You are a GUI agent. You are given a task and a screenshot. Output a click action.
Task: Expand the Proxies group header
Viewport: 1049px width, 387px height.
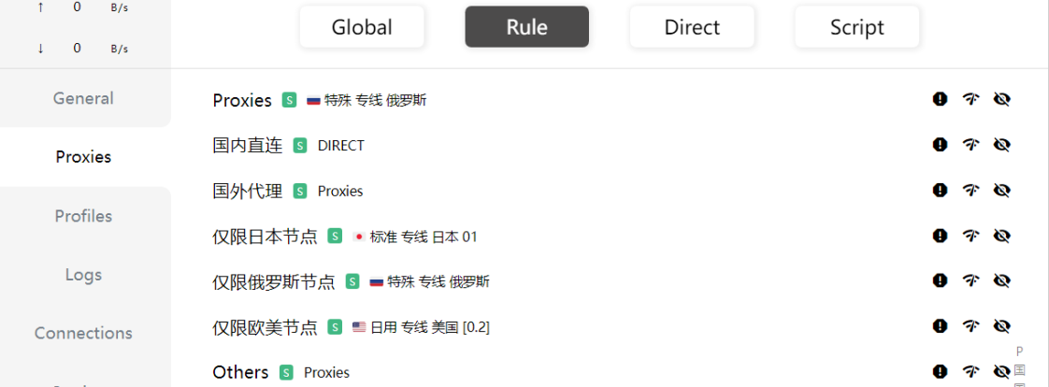242,100
